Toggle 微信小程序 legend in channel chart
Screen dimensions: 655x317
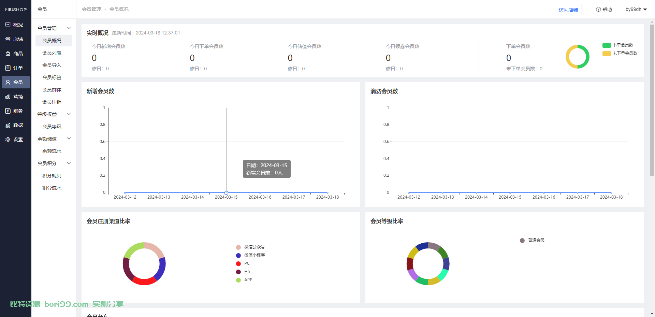(250, 255)
